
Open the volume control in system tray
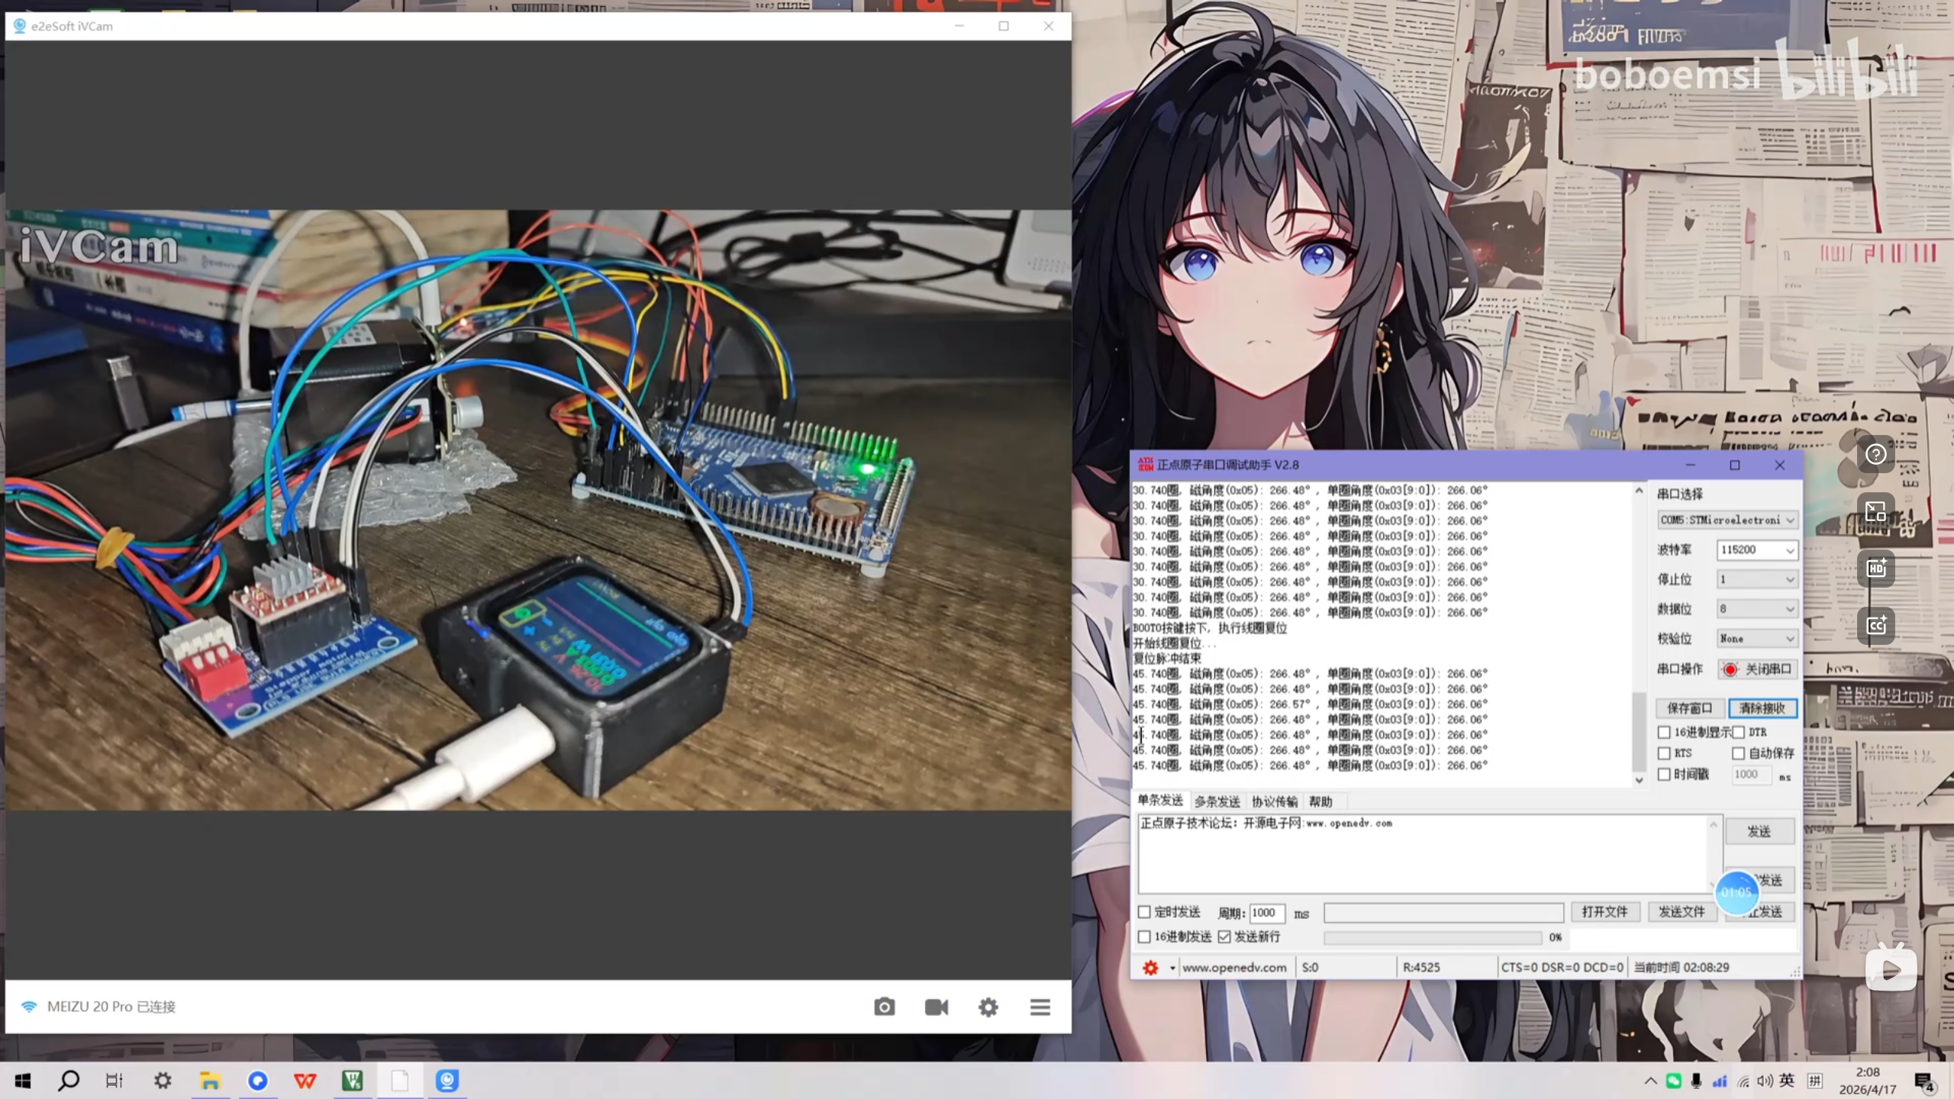(1765, 1081)
